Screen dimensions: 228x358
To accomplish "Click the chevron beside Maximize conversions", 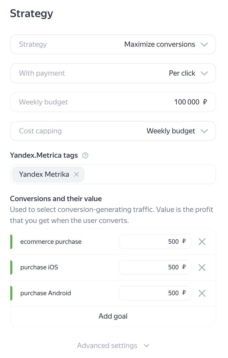I will click(204, 44).
